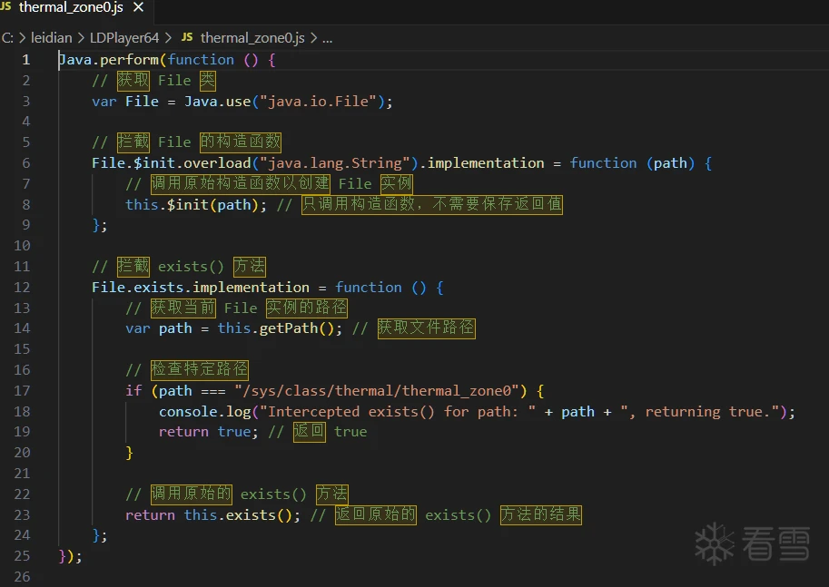
Task: Click the closing "});" on line 25
Action: [70, 556]
